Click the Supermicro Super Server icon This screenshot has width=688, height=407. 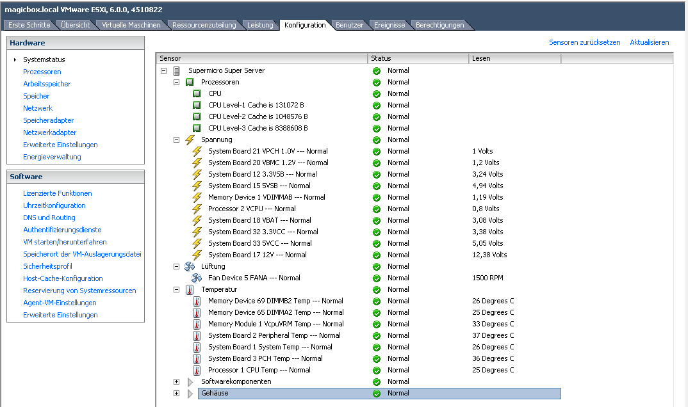pos(176,70)
